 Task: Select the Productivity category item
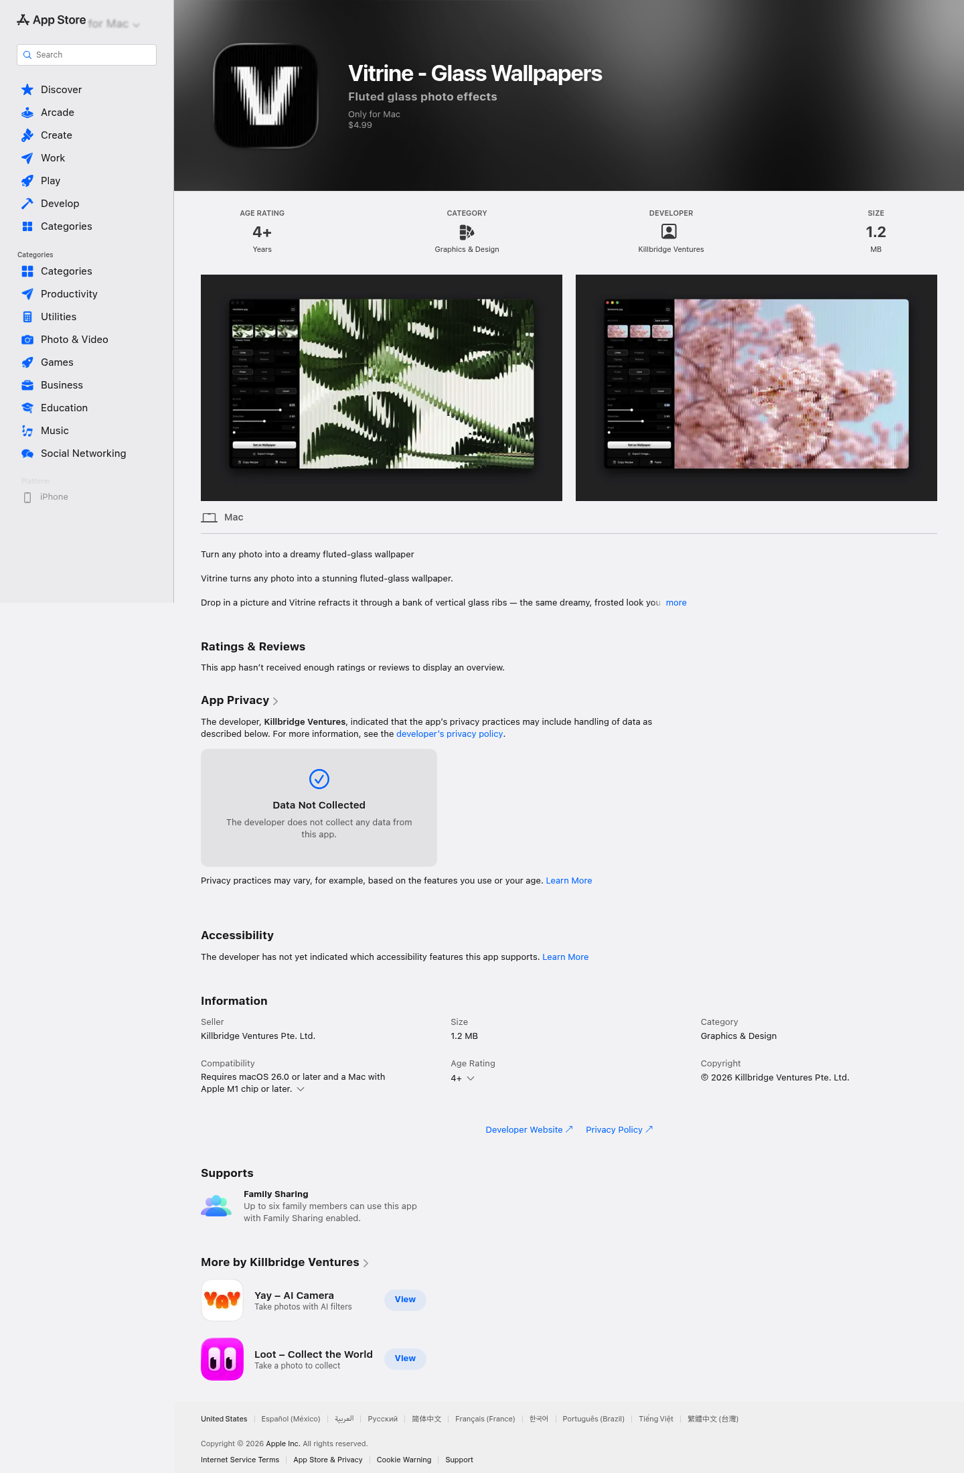point(87,294)
